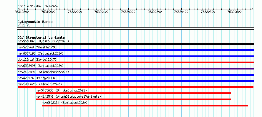262x117 pixels.
Task: Click ruler position 76319800
Action: (x=22, y=12)
